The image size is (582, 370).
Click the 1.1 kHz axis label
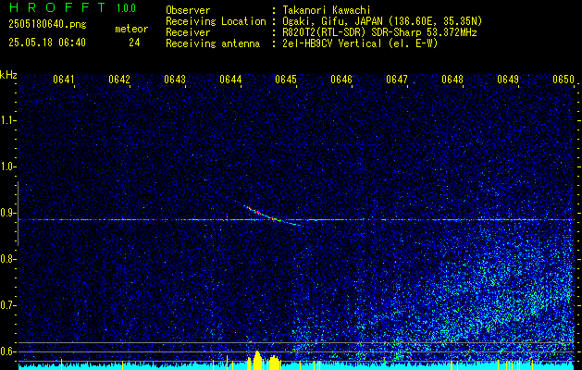click(8, 120)
